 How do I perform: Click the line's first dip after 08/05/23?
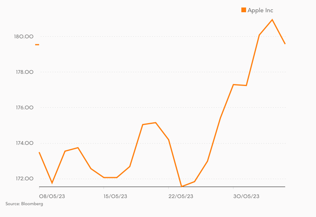click(52, 183)
